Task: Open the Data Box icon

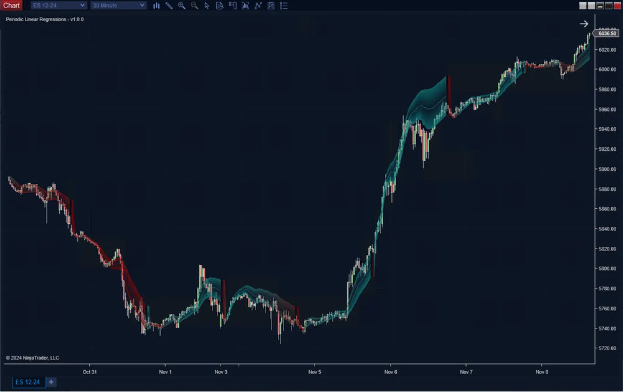Action: point(219,6)
